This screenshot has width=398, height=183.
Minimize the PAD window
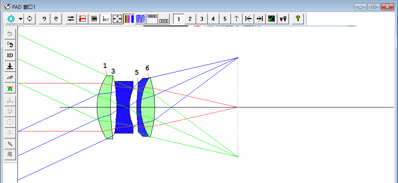click(360, 7)
